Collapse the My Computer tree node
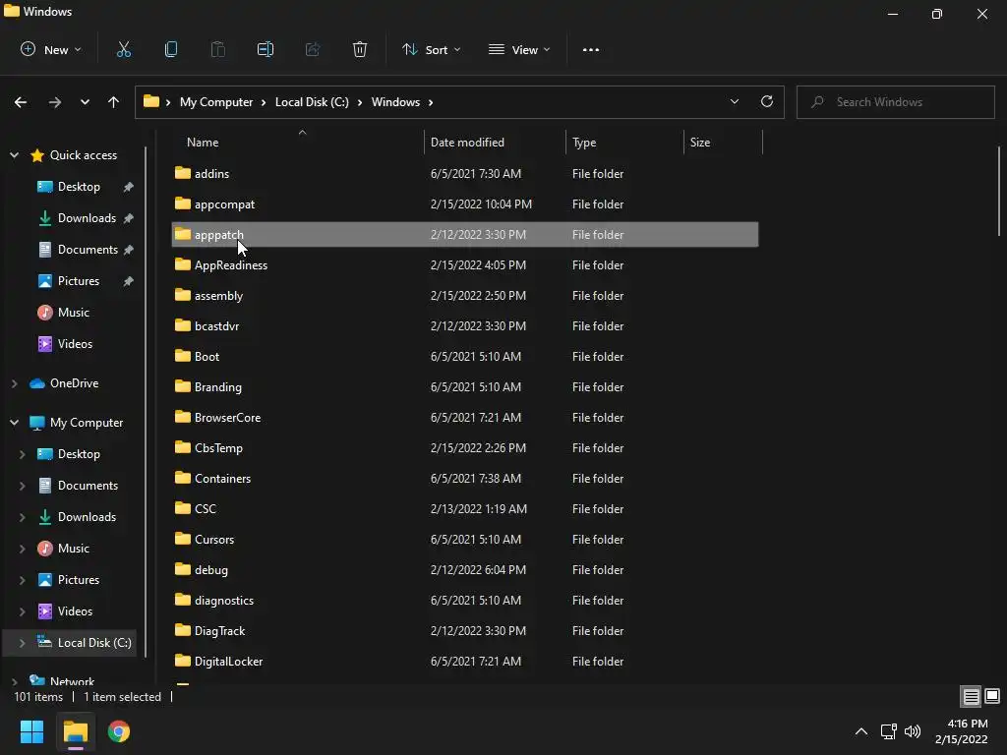This screenshot has width=1007, height=755. click(x=14, y=423)
